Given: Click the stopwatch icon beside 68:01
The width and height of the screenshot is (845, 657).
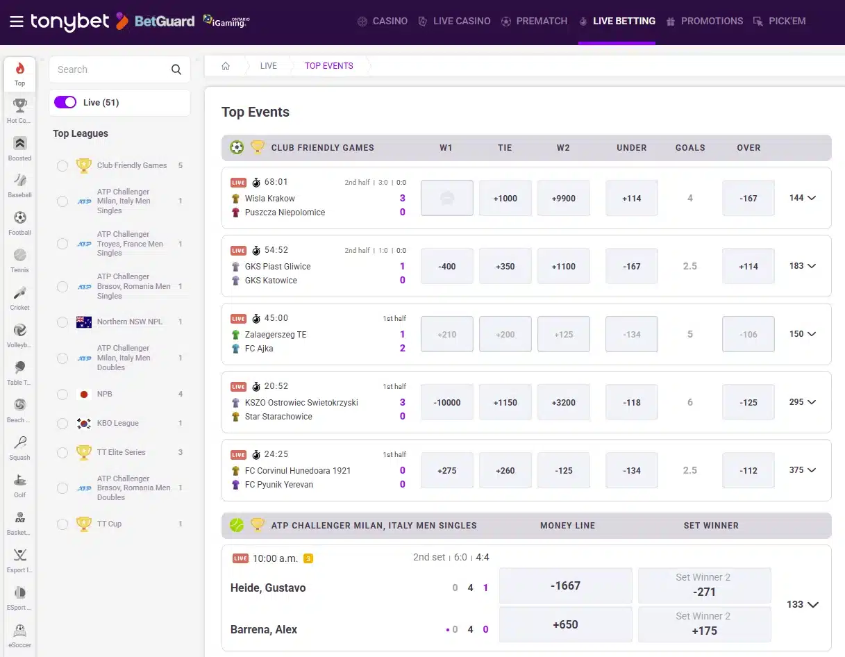Looking at the screenshot, I should (256, 183).
